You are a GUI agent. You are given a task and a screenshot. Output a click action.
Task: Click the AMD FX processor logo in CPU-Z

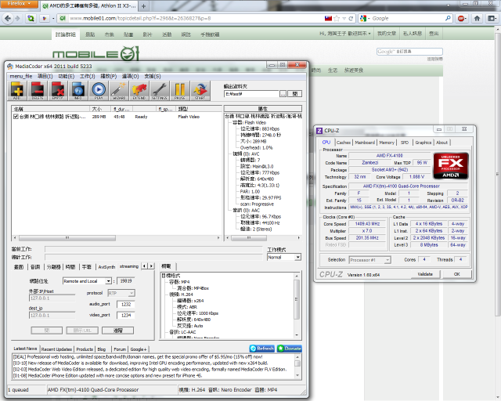[451, 165]
